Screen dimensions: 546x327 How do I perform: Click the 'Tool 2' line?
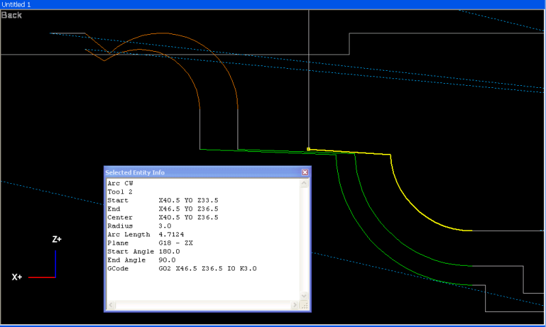click(x=120, y=192)
